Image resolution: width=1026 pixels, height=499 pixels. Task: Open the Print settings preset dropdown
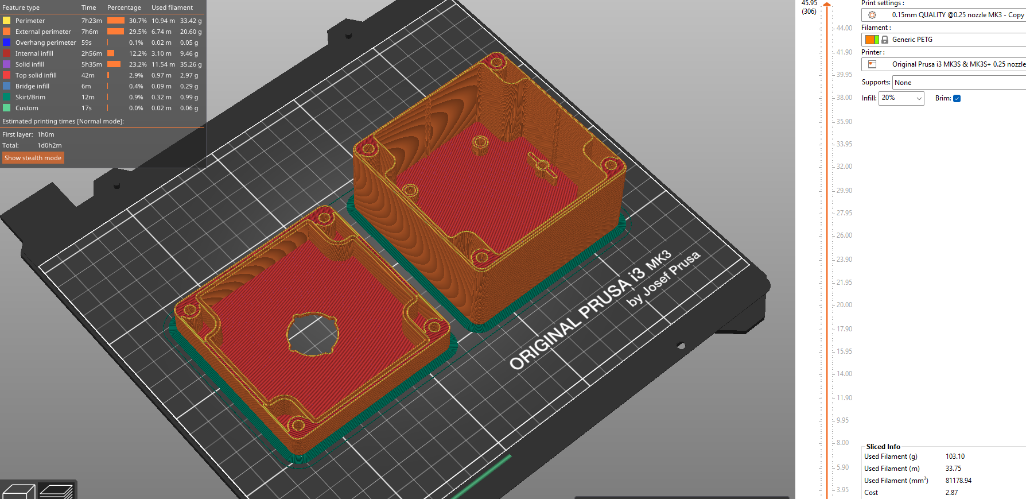pyautogui.click(x=943, y=15)
